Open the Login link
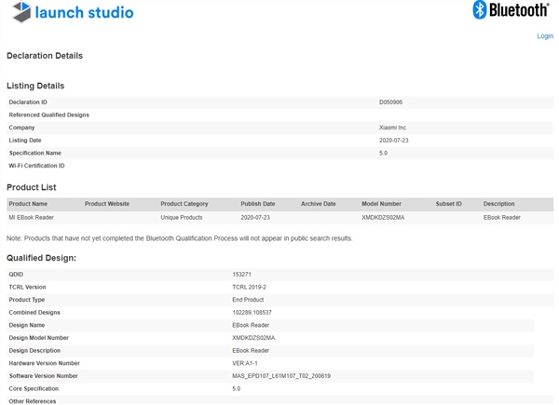The width and height of the screenshot is (559, 405). pyautogui.click(x=545, y=36)
